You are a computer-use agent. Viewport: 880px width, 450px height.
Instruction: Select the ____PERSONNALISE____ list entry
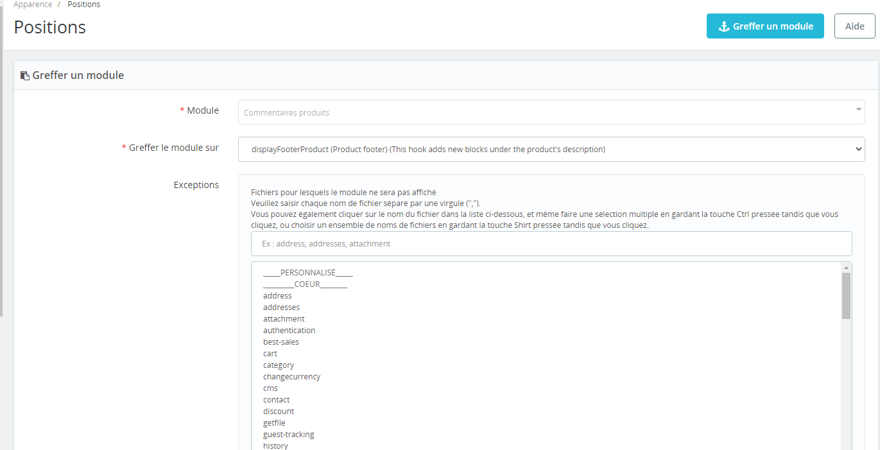pos(308,273)
